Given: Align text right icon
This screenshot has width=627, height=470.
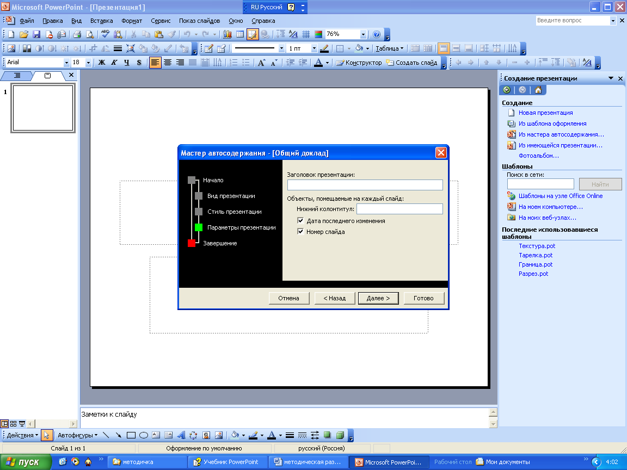Looking at the screenshot, I should coord(180,63).
